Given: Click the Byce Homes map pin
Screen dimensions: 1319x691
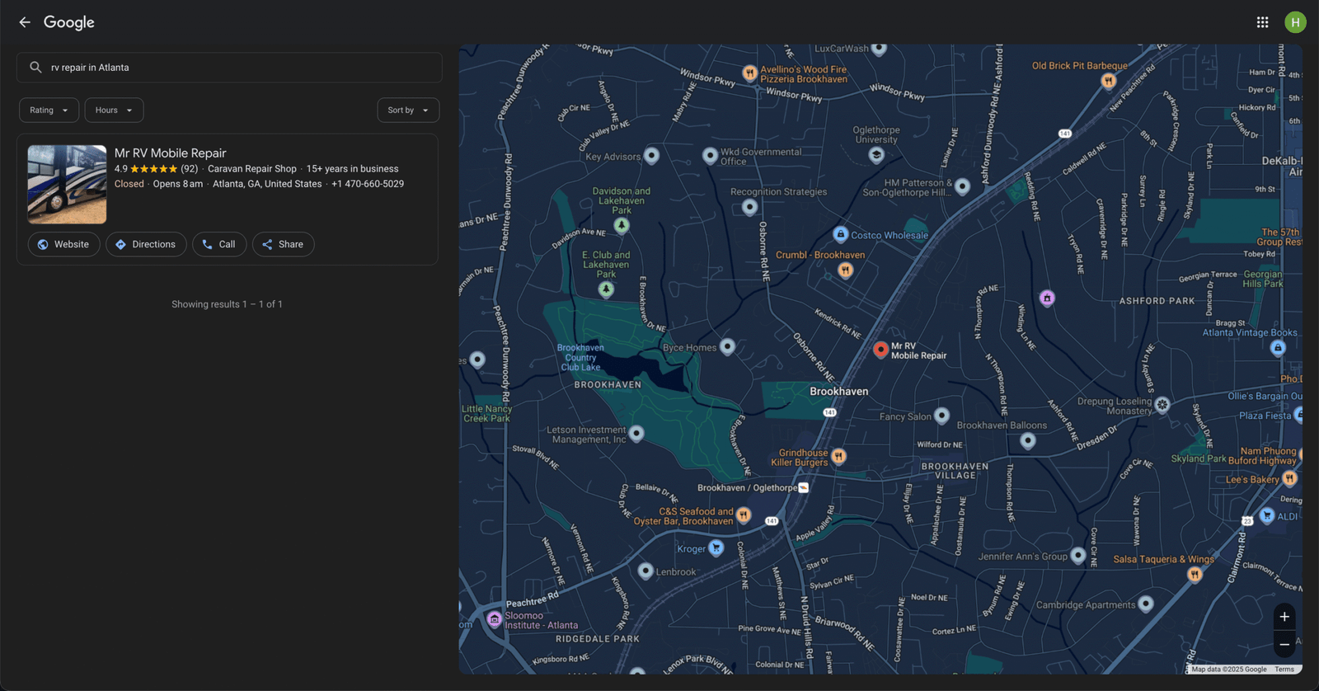Looking at the screenshot, I should 727,346.
